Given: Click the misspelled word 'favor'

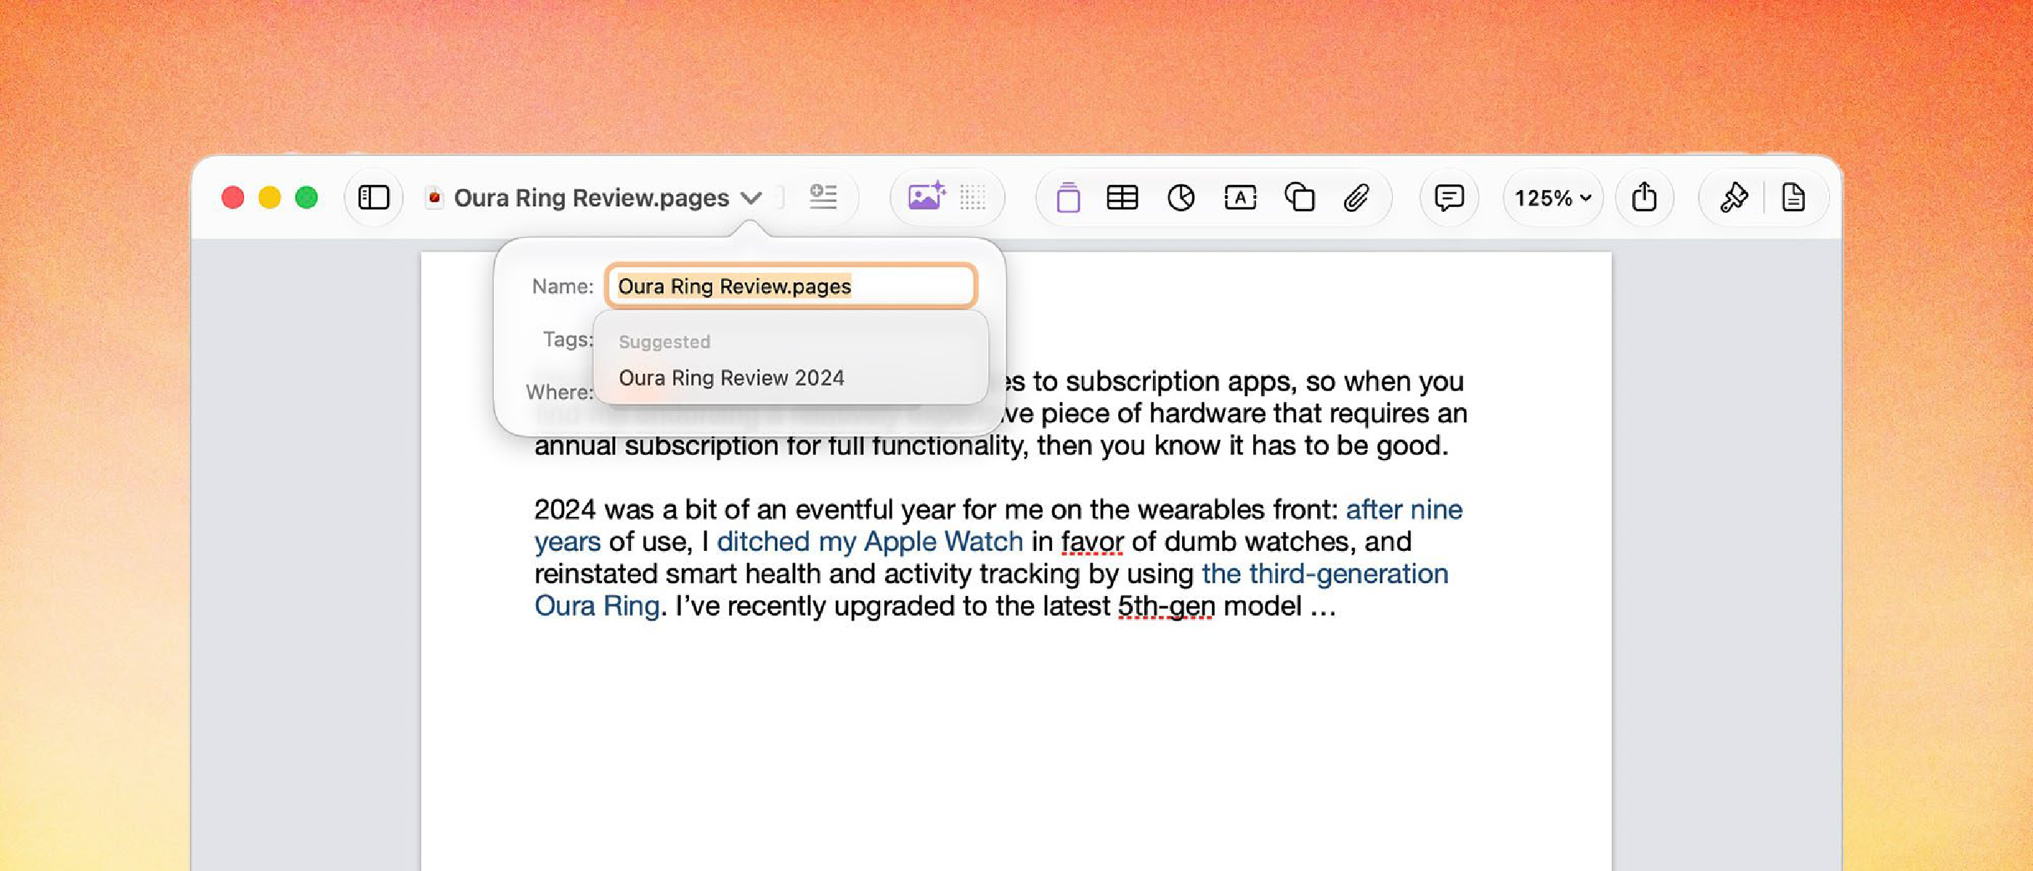Looking at the screenshot, I should [1091, 542].
